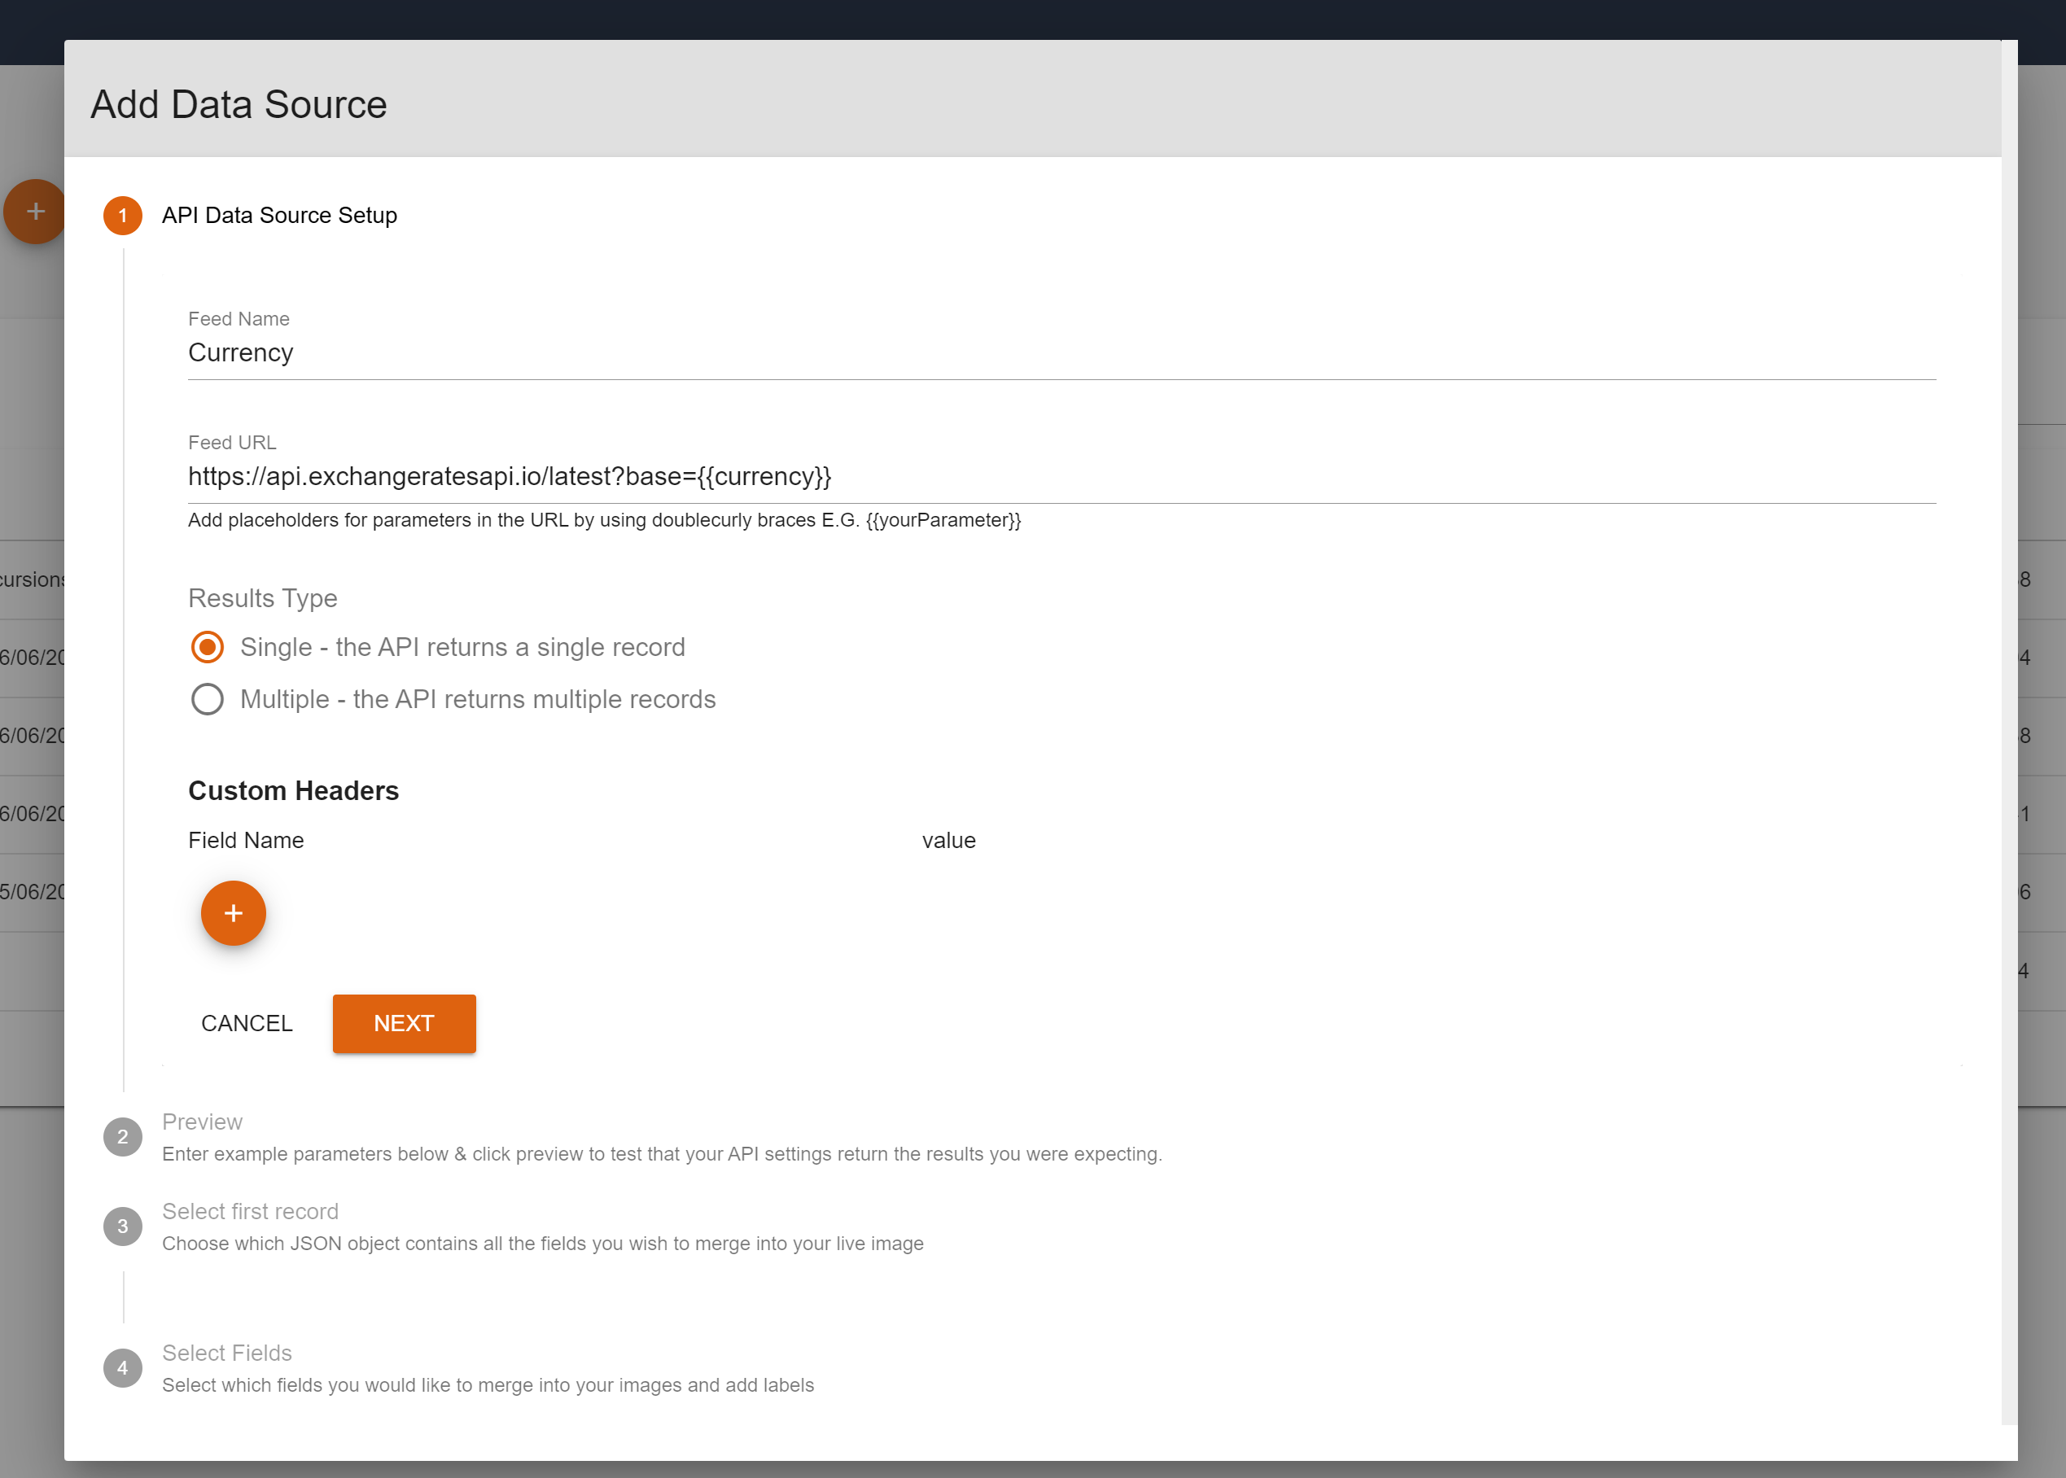
Task: Click the dialog's vertical scrollbar
Action: [2009, 728]
